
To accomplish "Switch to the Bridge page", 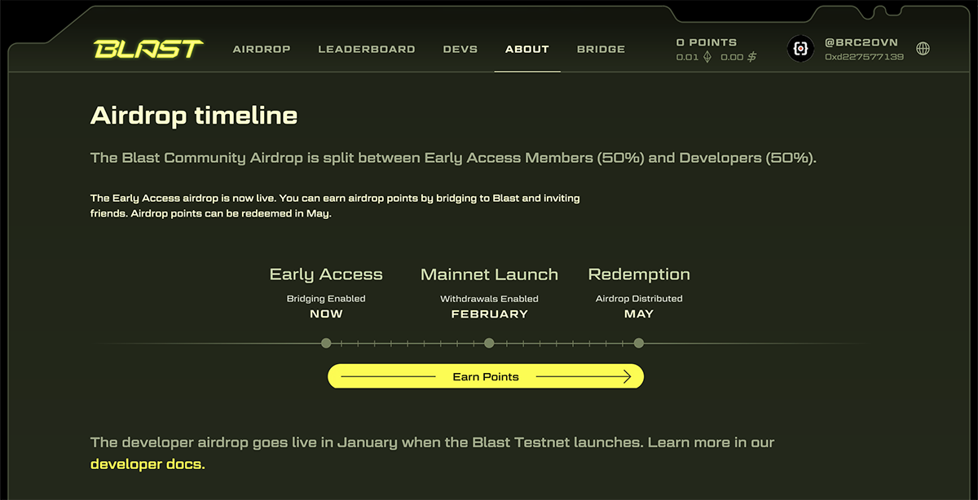I will [x=601, y=50].
